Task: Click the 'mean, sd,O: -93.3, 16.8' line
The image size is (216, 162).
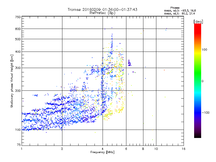Action: click(180, 11)
